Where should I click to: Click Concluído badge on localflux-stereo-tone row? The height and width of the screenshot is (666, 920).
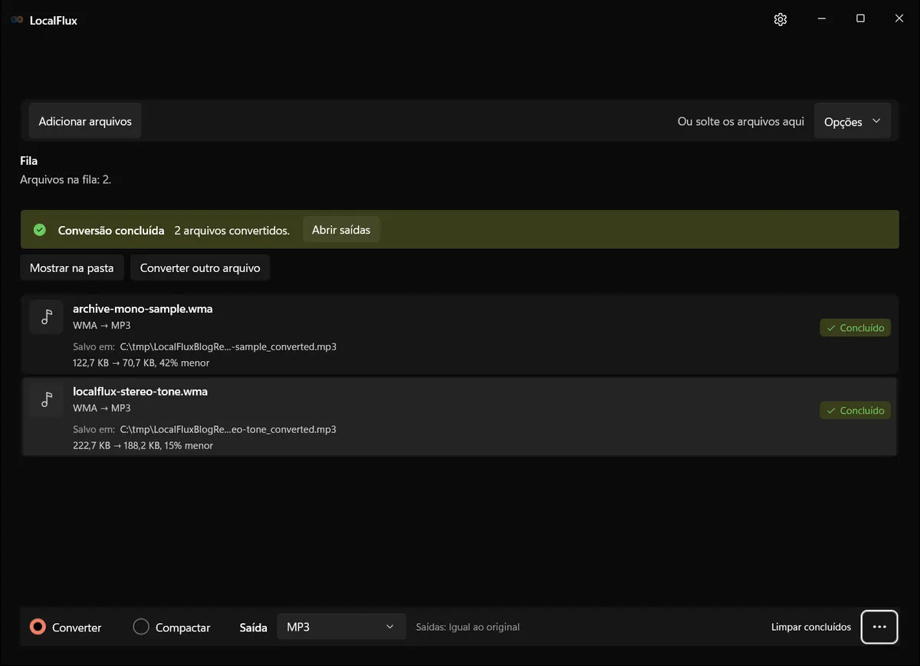click(856, 410)
